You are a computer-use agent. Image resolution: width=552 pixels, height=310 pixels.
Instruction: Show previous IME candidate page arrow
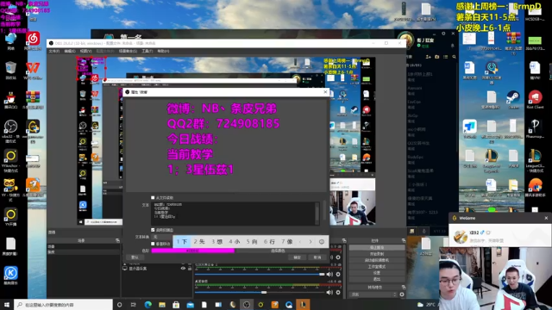click(300, 241)
